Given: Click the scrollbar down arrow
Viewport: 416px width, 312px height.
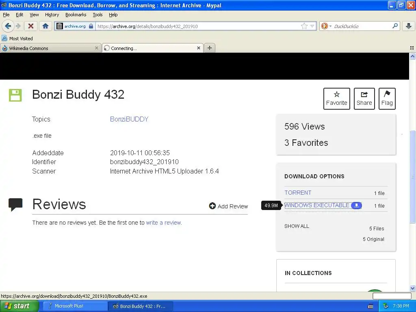Looking at the screenshot, I should click(x=412, y=288).
